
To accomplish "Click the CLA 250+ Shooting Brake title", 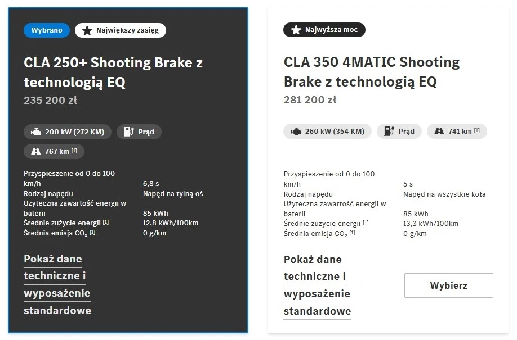I will 113,72.
